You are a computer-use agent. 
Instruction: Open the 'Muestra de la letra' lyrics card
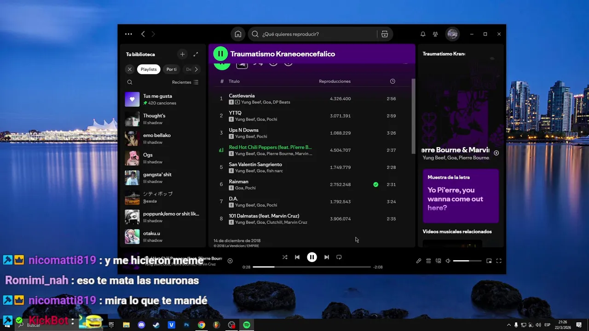click(x=461, y=196)
